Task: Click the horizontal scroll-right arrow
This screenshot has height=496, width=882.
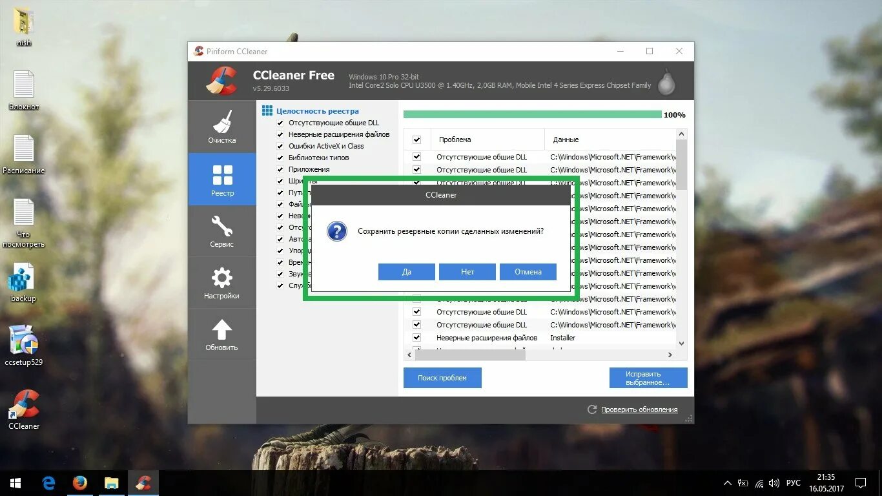Action: [x=670, y=355]
